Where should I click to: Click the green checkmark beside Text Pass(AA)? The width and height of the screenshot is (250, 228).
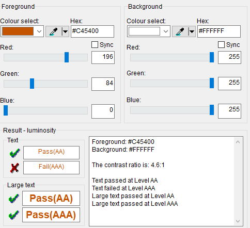14,153
